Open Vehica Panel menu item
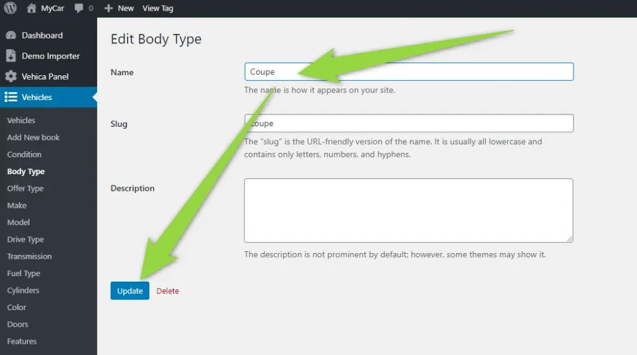The height and width of the screenshot is (355, 637). (x=45, y=76)
